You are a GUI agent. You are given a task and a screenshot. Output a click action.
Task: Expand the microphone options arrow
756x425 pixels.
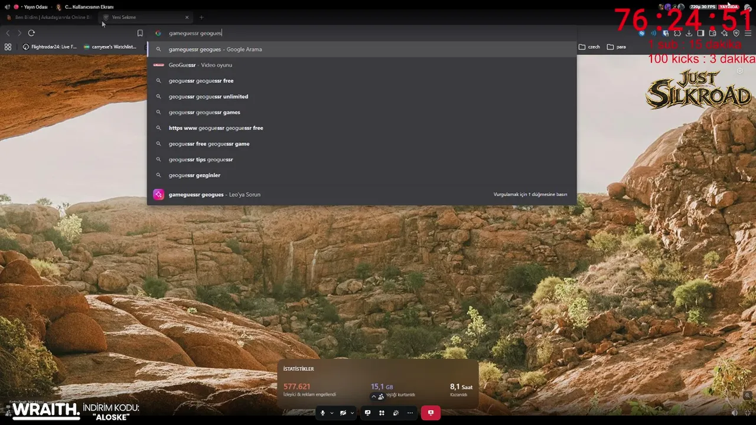click(332, 413)
